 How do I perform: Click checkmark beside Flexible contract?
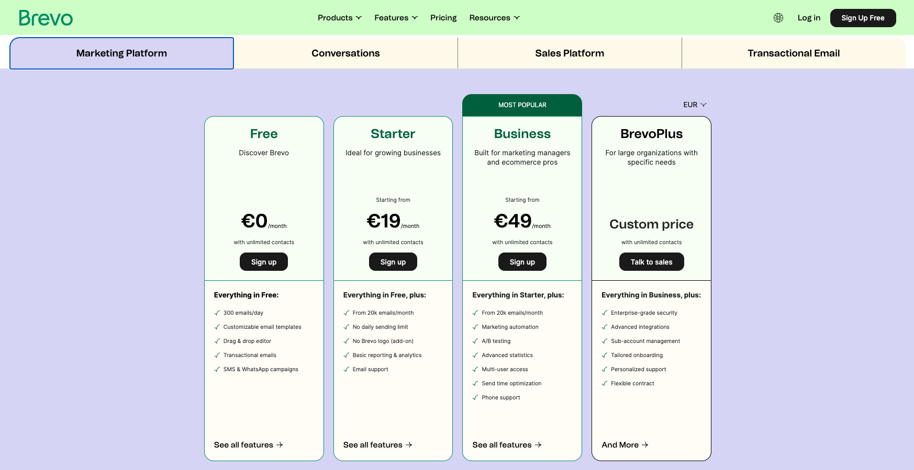coord(605,383)
